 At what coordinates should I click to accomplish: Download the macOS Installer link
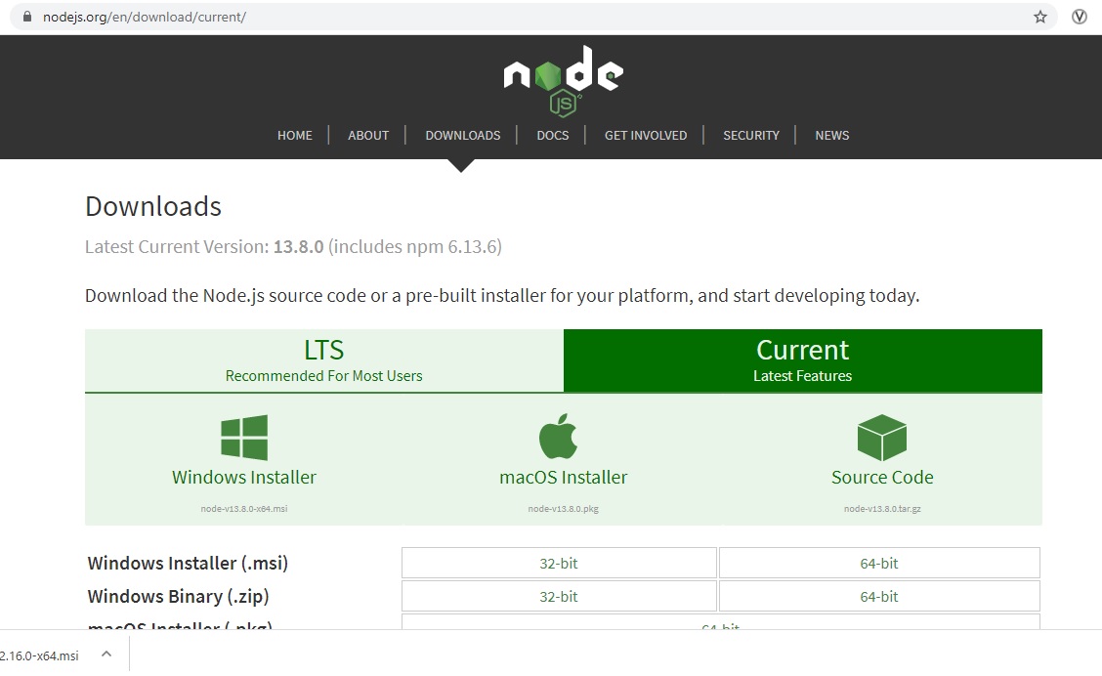(563, 477)
